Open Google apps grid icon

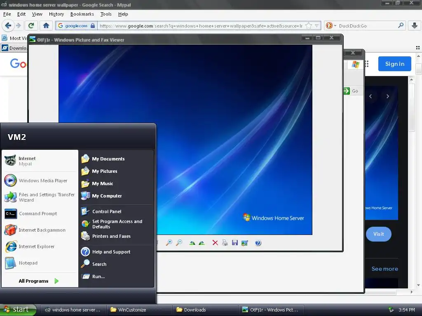point(366,64)
